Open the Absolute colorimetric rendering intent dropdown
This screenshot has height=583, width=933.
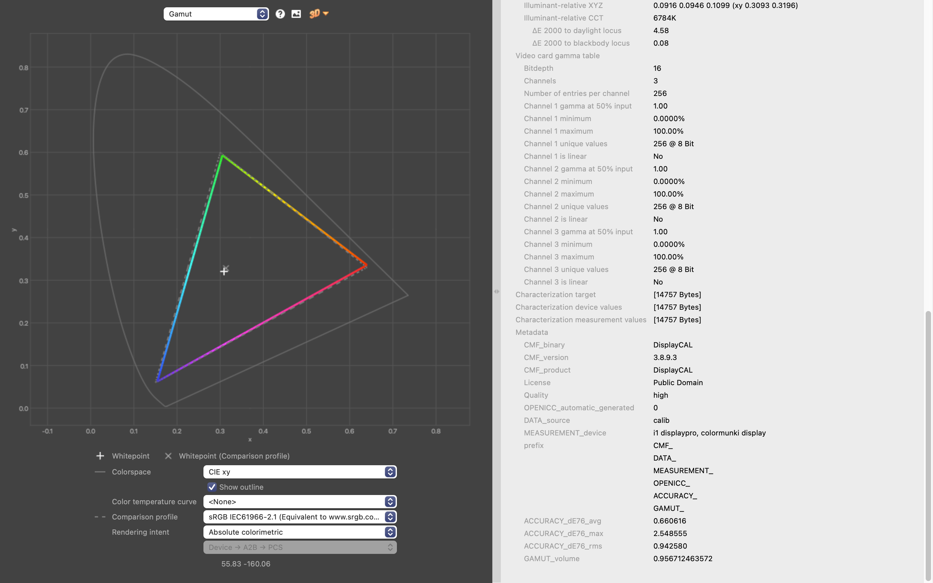pyautogui.click(x=300, y=532)
